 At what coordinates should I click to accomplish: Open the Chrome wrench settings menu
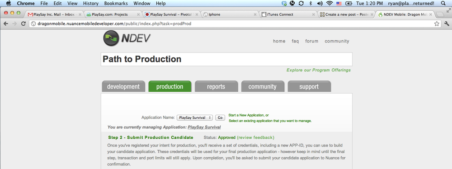(x=447, y=23)
